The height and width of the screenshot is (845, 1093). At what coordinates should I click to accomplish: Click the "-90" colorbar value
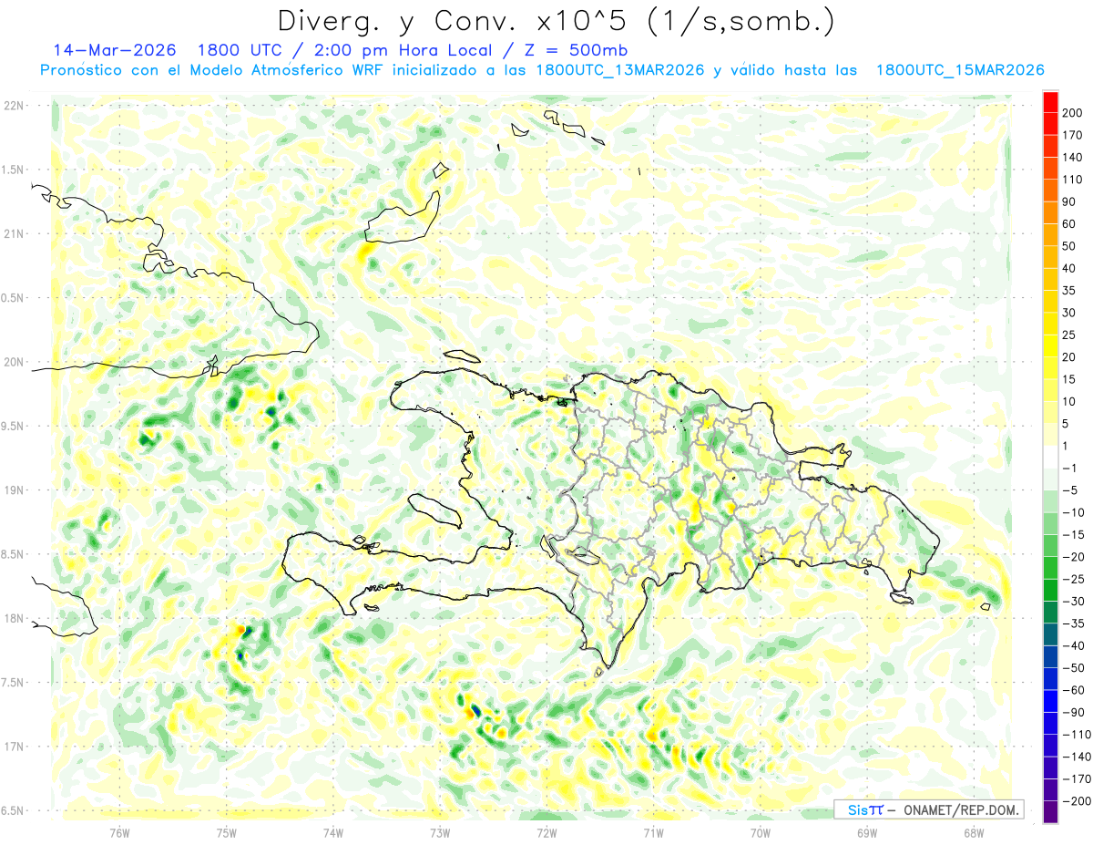[1073, 712]
